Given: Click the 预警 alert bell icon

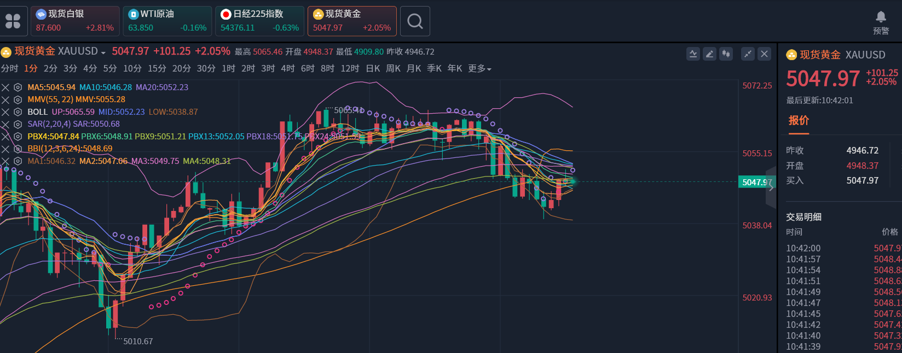Looking at the screenshot, I should (881, 22).
